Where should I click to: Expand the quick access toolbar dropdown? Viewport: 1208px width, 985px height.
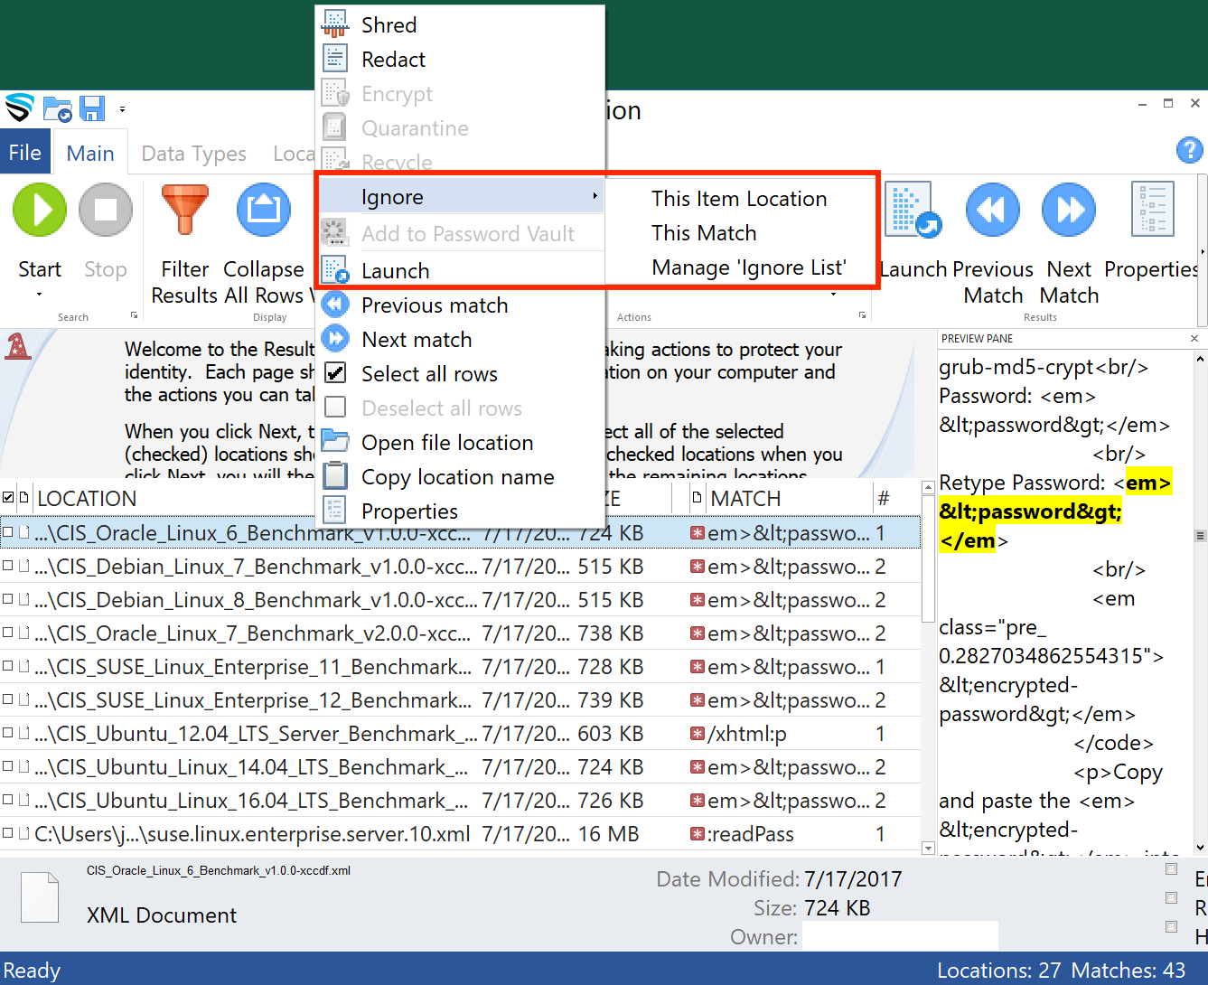tap(122, 109)
